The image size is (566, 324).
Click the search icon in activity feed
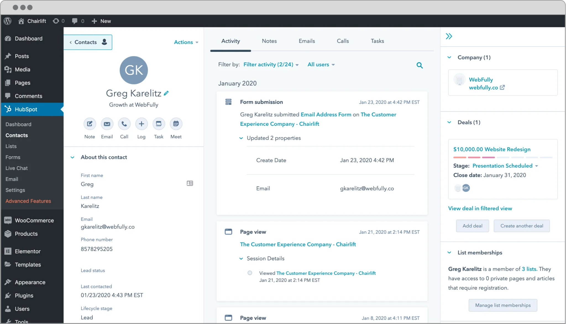[420, 65]
